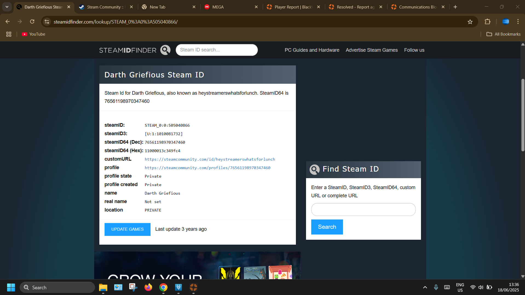Open Chrome from taskbar
This screenshot has height=295, width=525.
pos(163,287)
